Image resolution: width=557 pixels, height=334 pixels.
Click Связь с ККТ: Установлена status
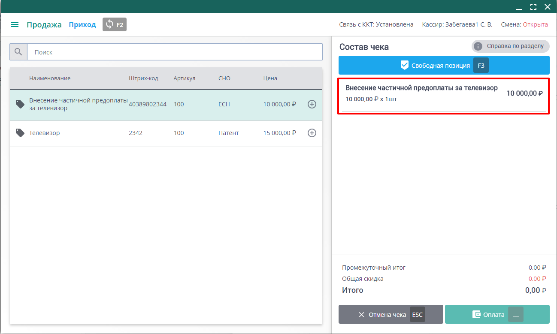click(376, 24)
